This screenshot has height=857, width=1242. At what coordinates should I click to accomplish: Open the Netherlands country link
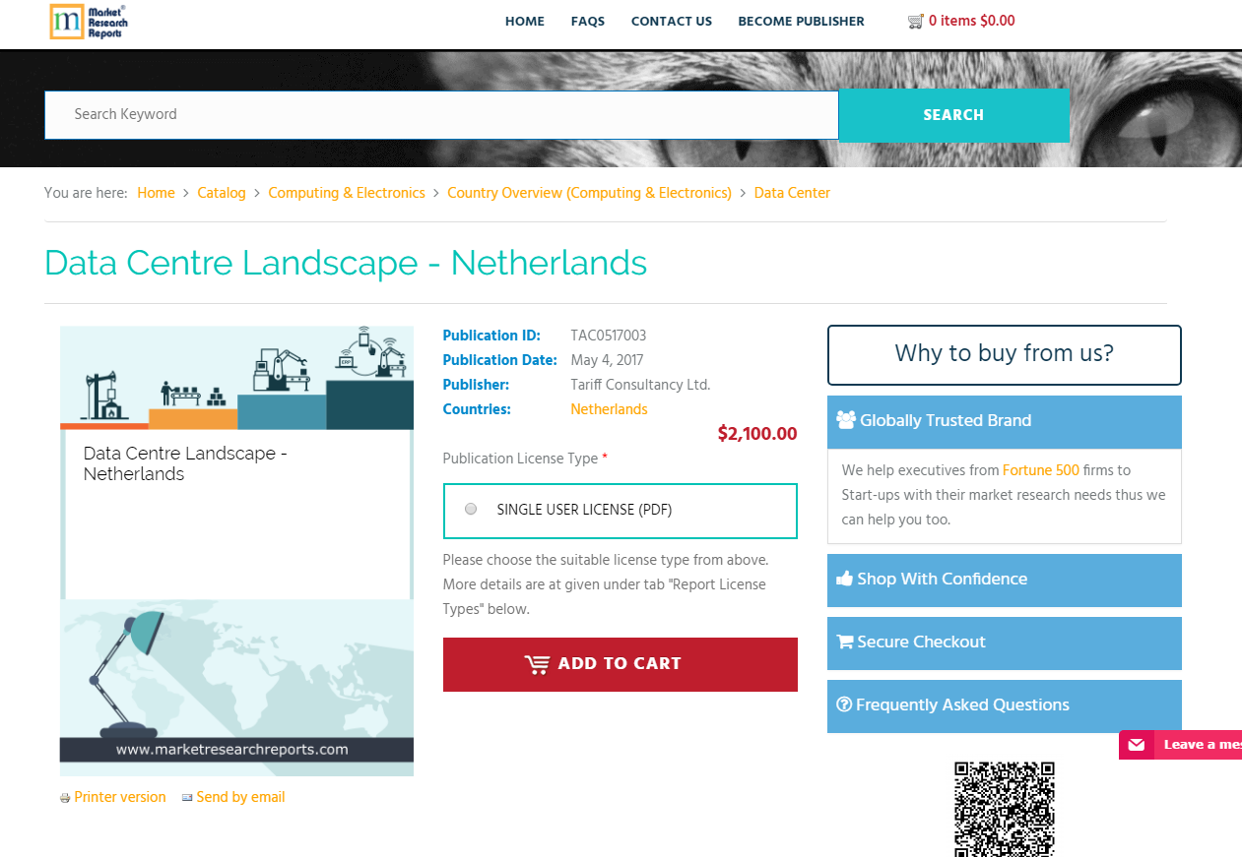[609, 409]
